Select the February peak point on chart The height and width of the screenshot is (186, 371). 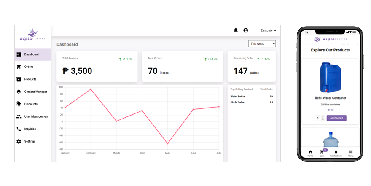click(x=91, y=89)
